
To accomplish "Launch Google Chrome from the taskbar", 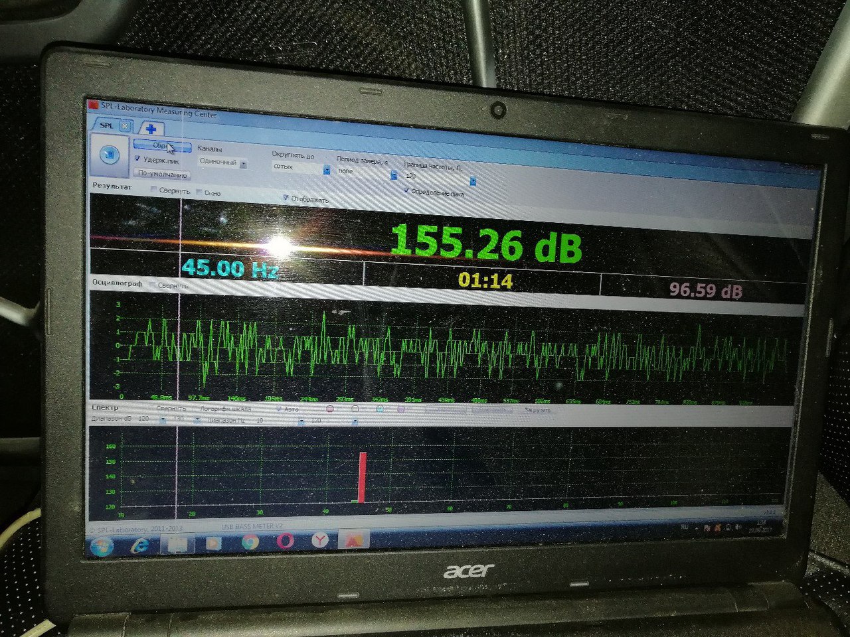I will [x=250, y=542].
